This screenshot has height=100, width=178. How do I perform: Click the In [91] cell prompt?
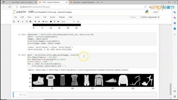point(22,34)
